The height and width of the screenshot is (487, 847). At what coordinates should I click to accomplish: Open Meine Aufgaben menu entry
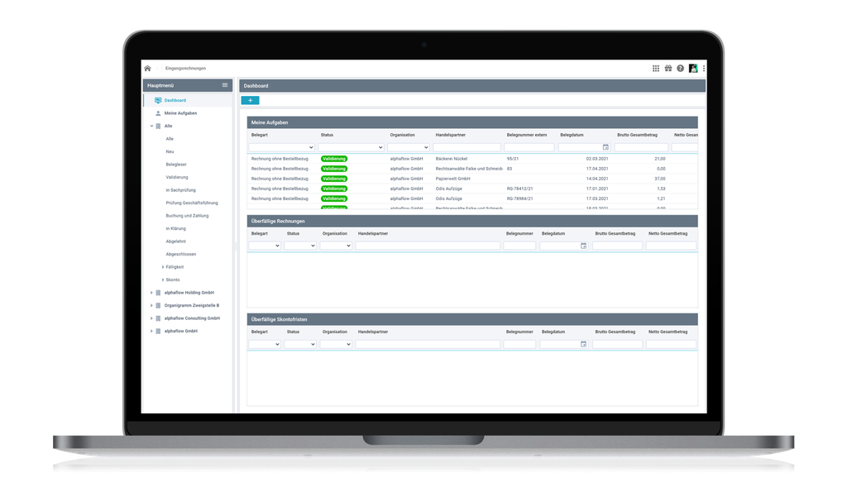pos(180,113)
